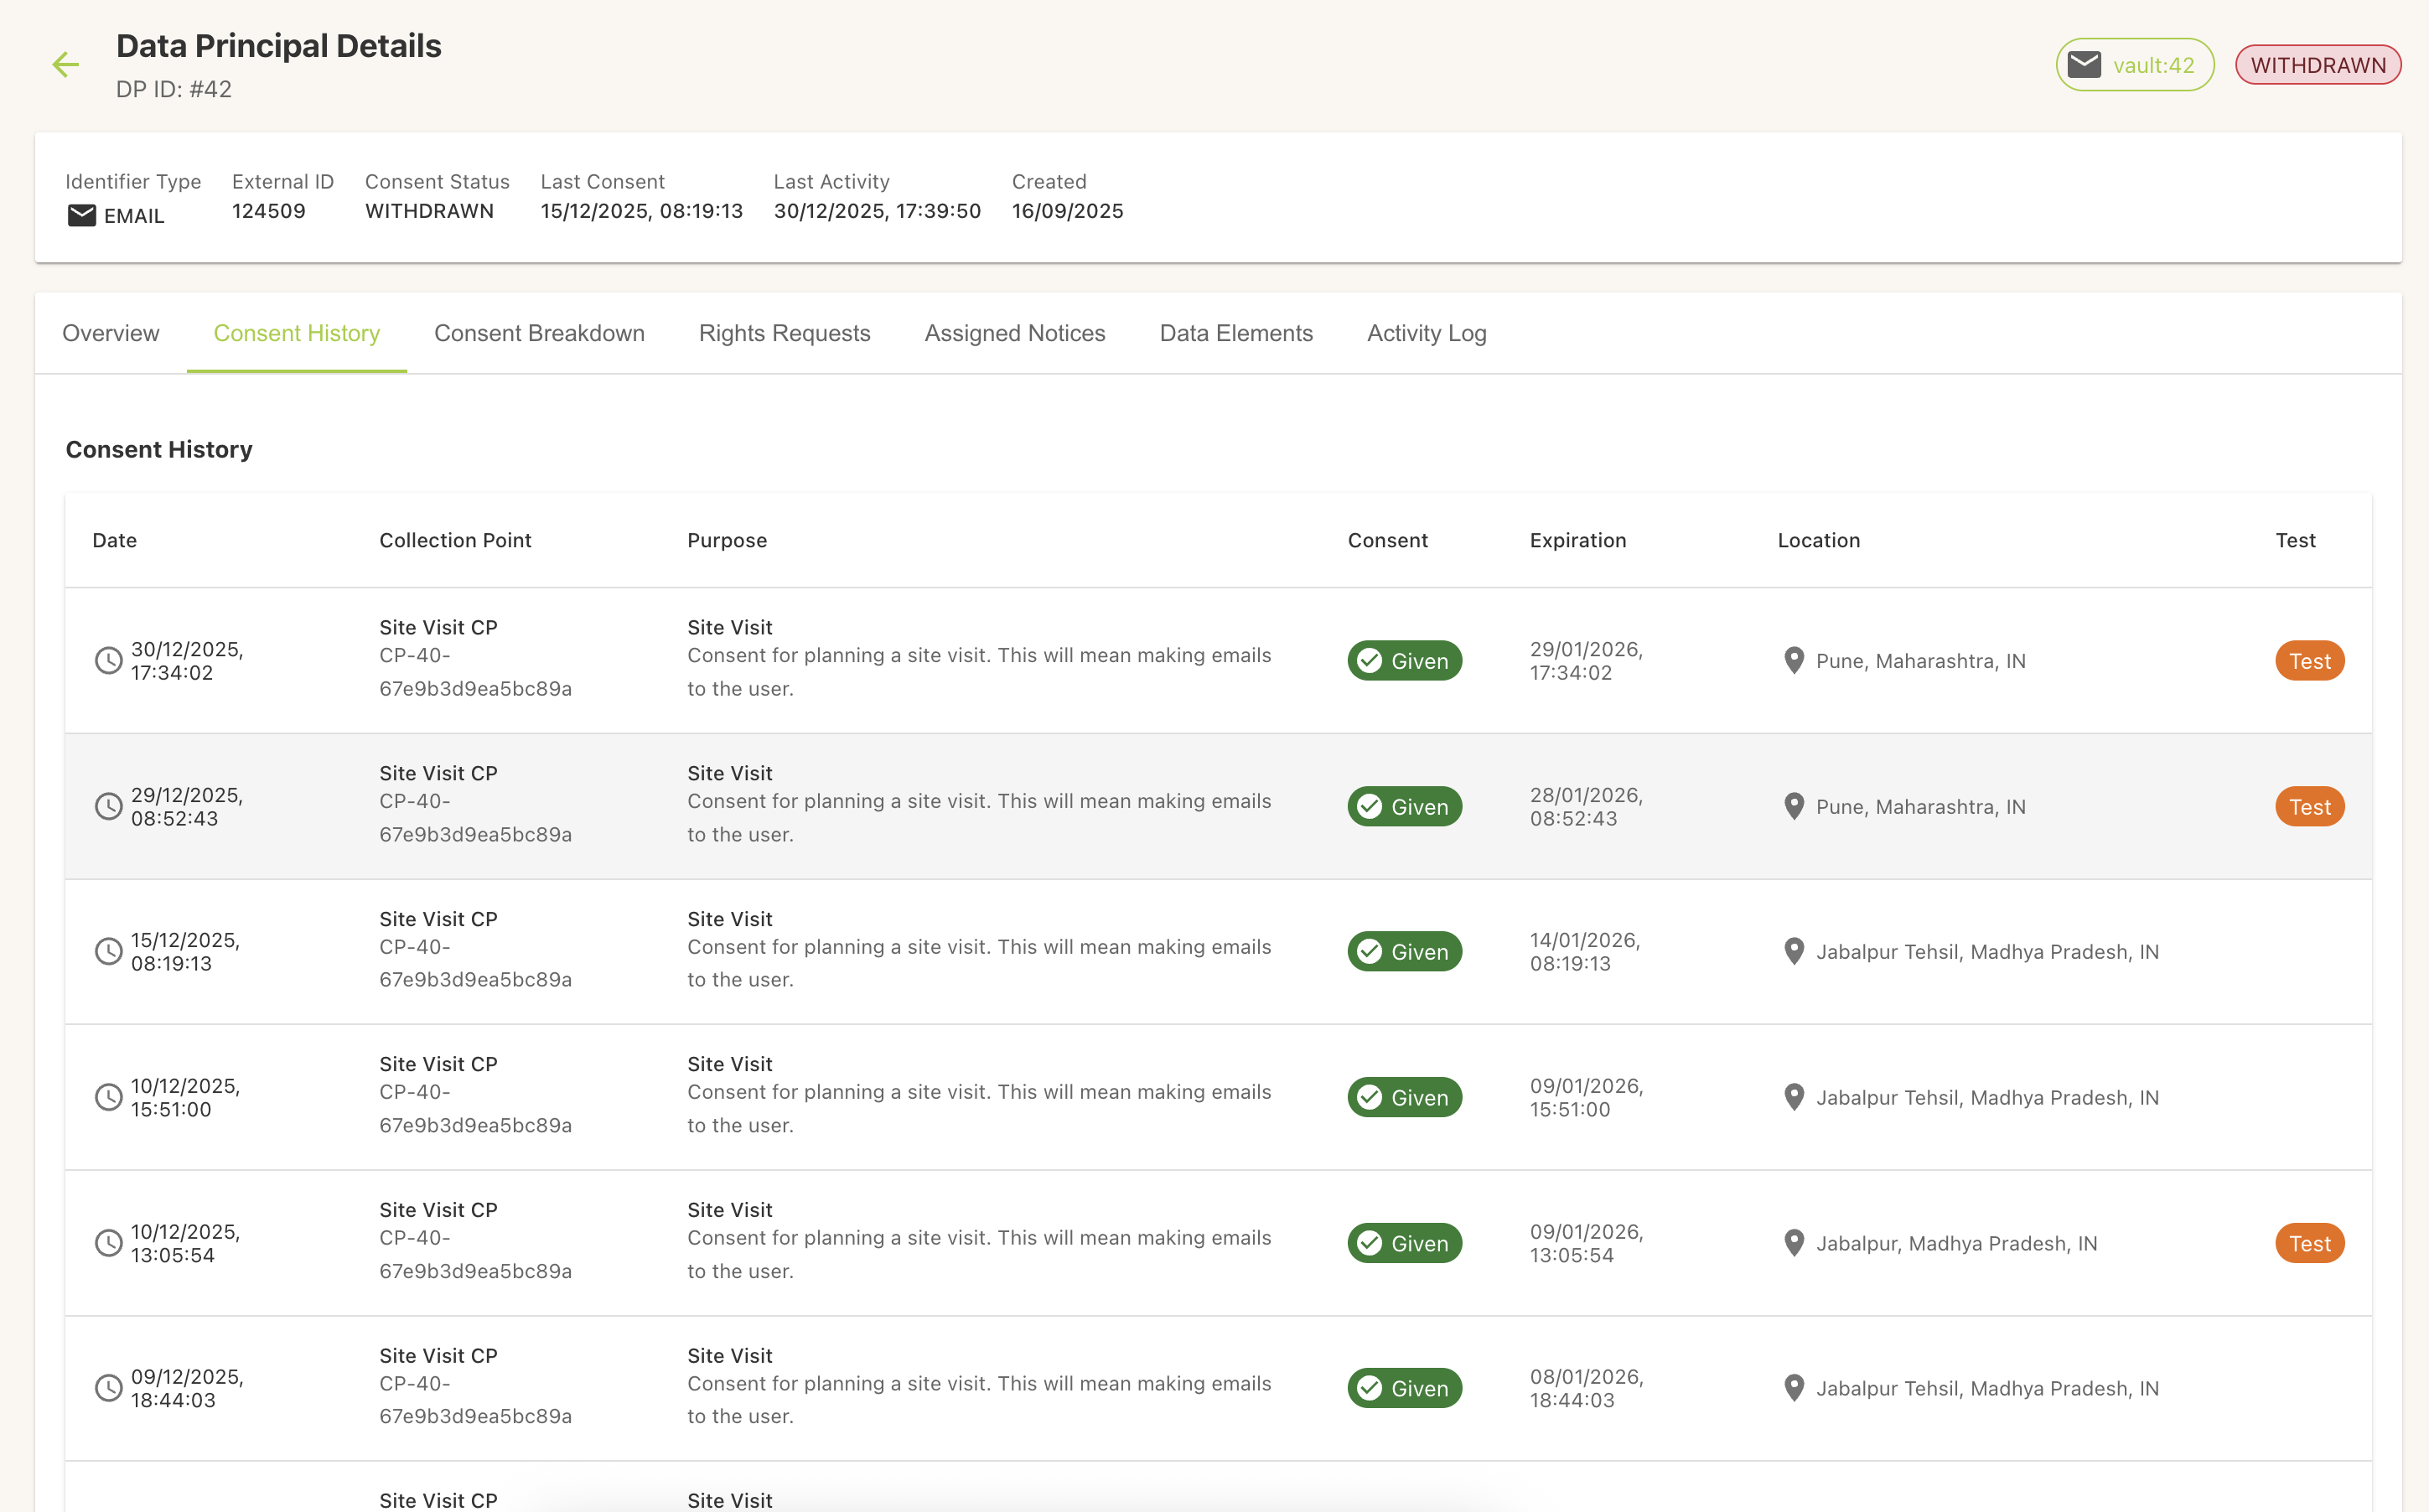Click the back arrow to return
This screenshot has width=2429, height=1512.
coord(66,64)
